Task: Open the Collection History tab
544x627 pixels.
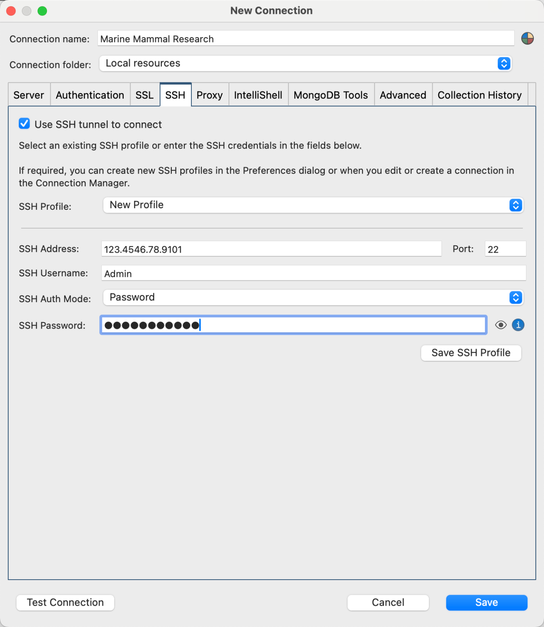Action: pyautogui.click(x=480, y=95)
